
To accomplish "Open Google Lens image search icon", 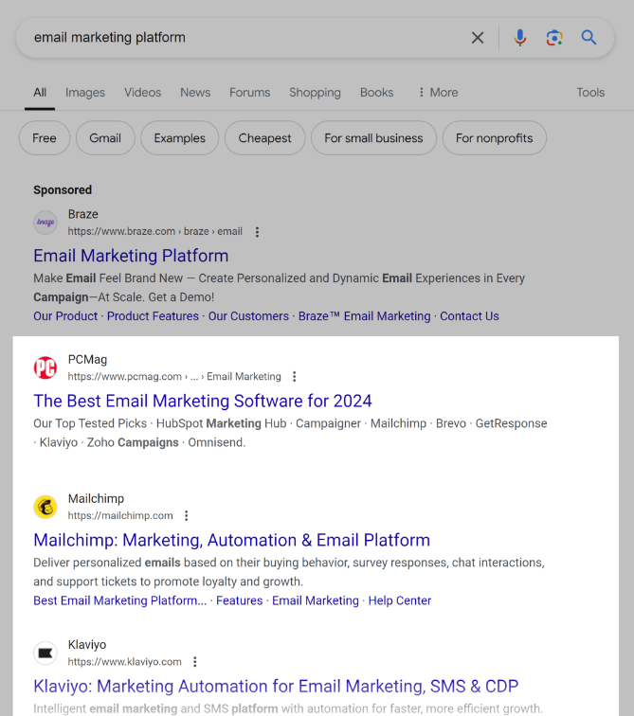I will pos(554,38).
